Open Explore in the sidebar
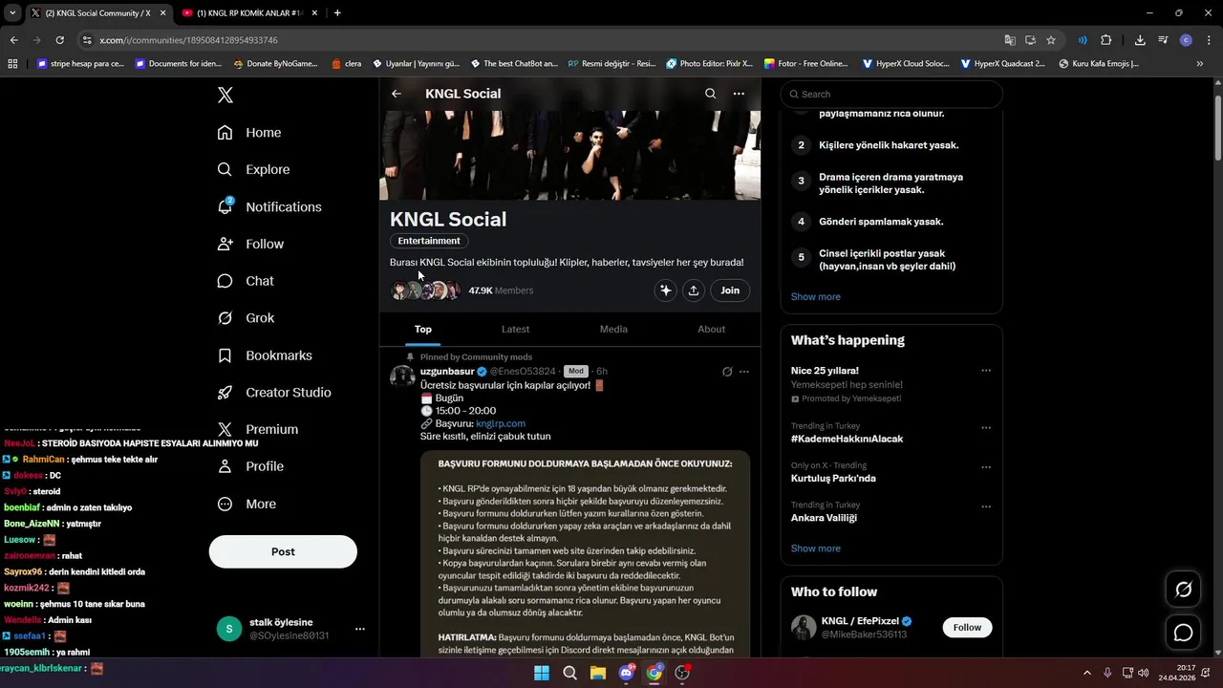The width and height of the screenshot is (1223, 688). click(x=253, y=169)
